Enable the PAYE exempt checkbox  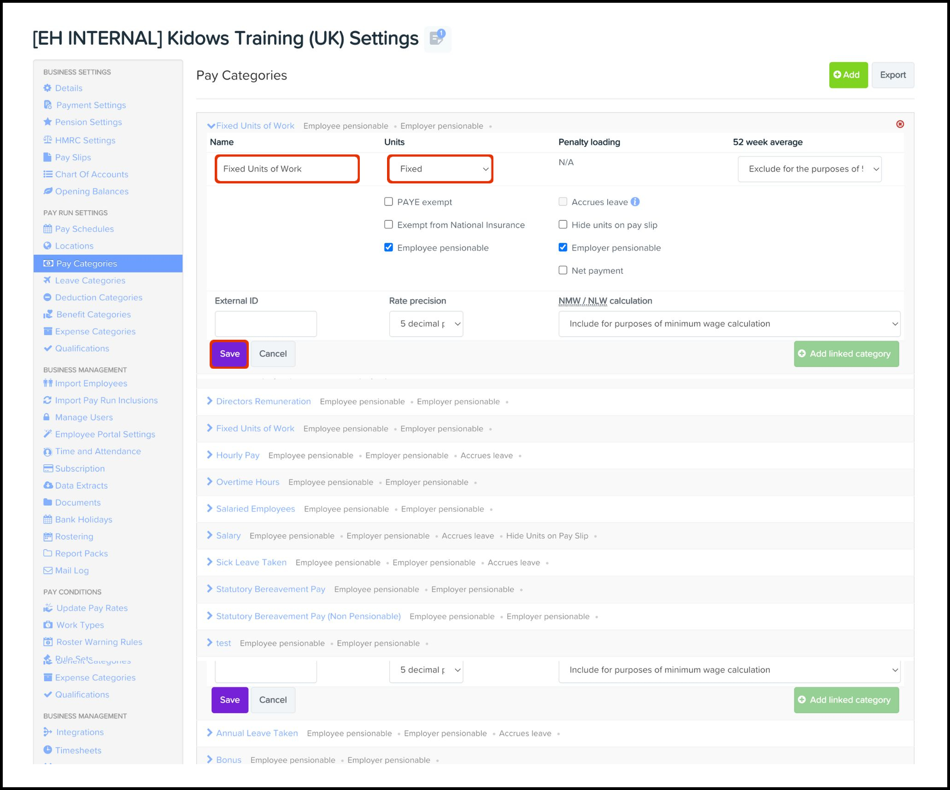pyautogui.click(x=388, y=202)
